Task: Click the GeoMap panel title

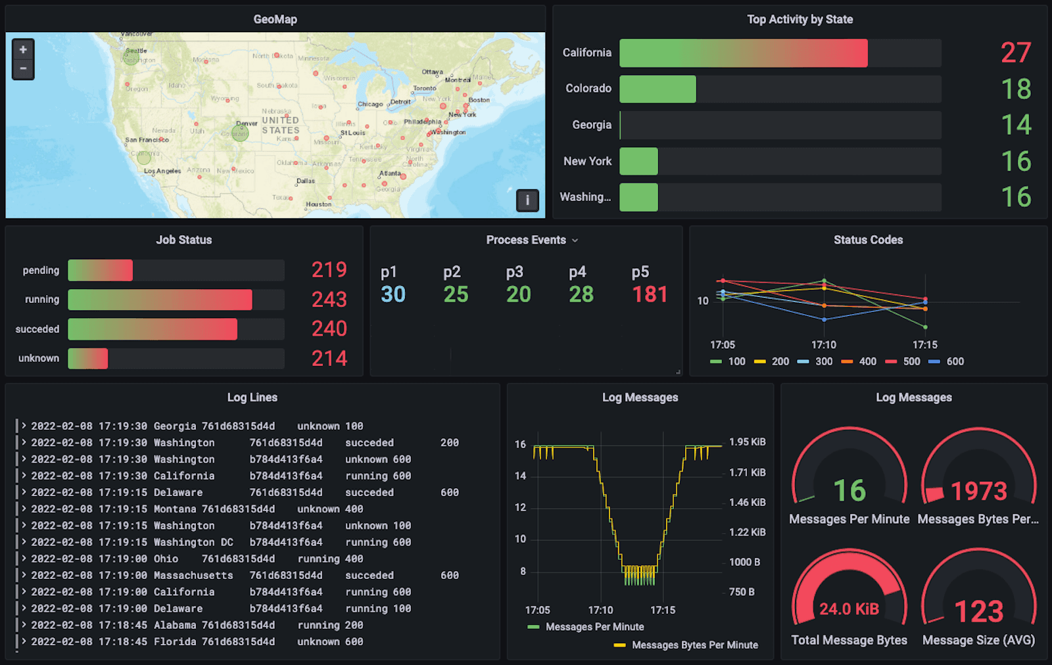Action: [275, 20]
